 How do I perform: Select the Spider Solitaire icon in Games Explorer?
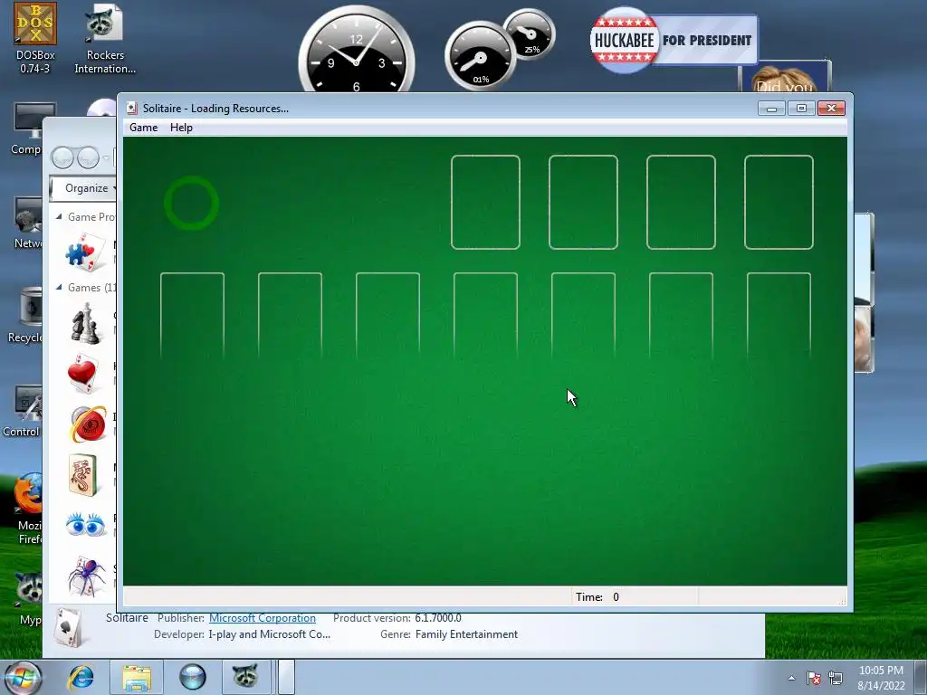[86, 576]
